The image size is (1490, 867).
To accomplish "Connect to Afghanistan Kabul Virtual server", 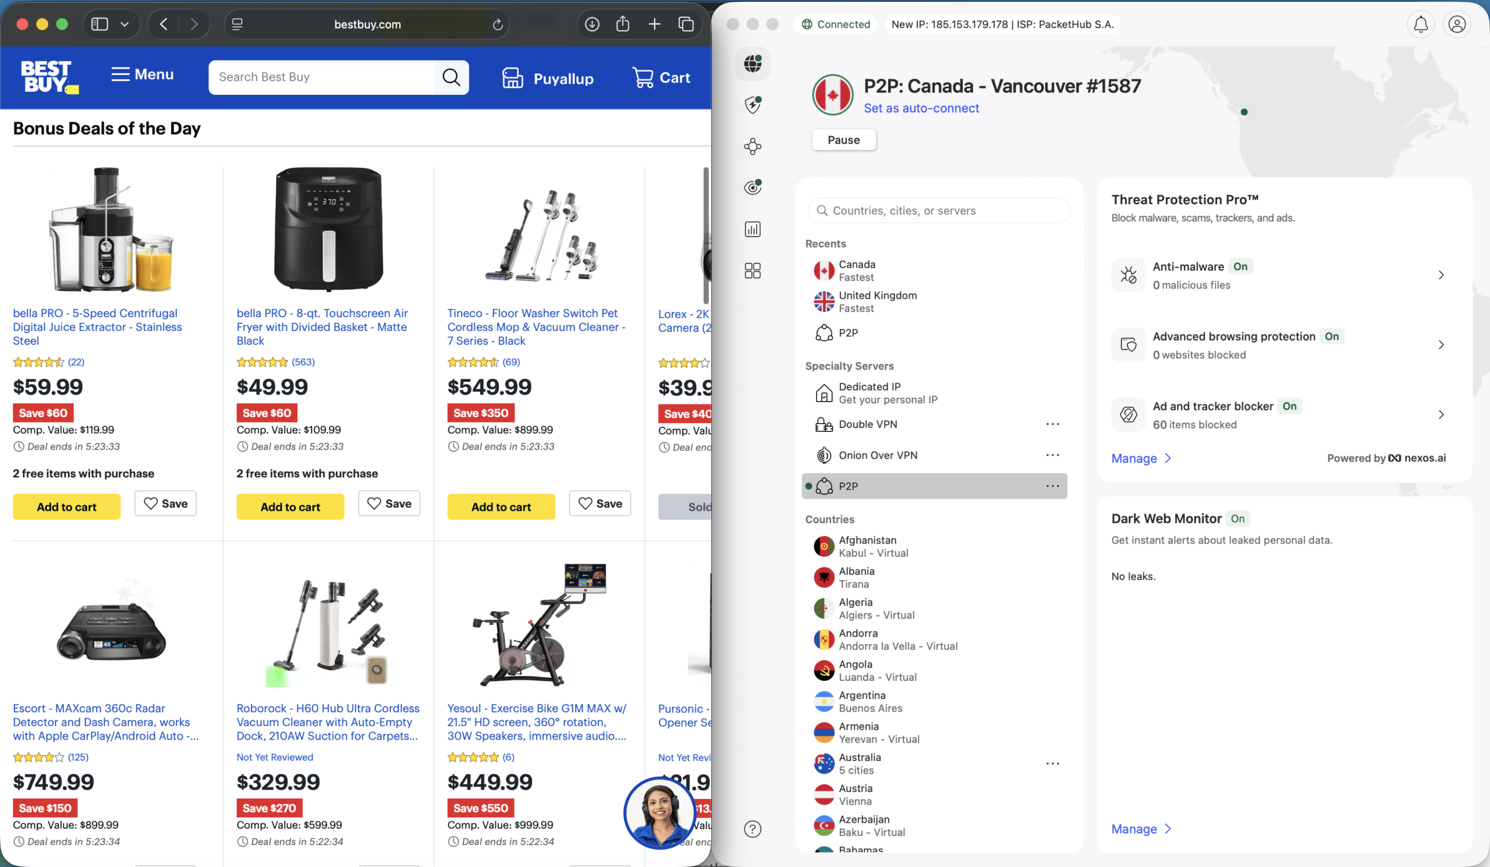I will tap(934, 547).
